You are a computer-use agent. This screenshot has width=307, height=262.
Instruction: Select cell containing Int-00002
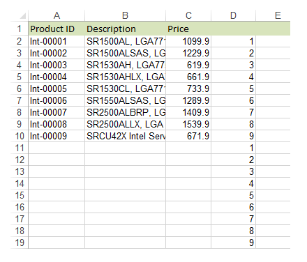tap(57, 53)
